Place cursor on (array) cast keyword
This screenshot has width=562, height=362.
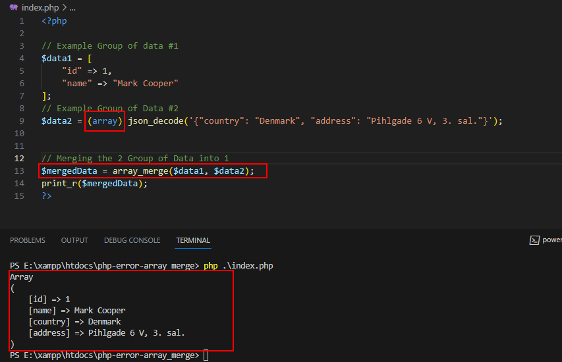pyautogui.click(x=105, y=121)
